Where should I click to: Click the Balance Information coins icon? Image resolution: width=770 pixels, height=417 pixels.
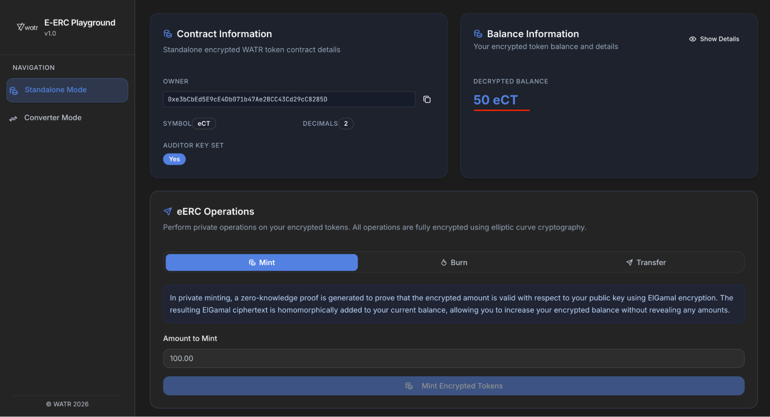[478, 34]
